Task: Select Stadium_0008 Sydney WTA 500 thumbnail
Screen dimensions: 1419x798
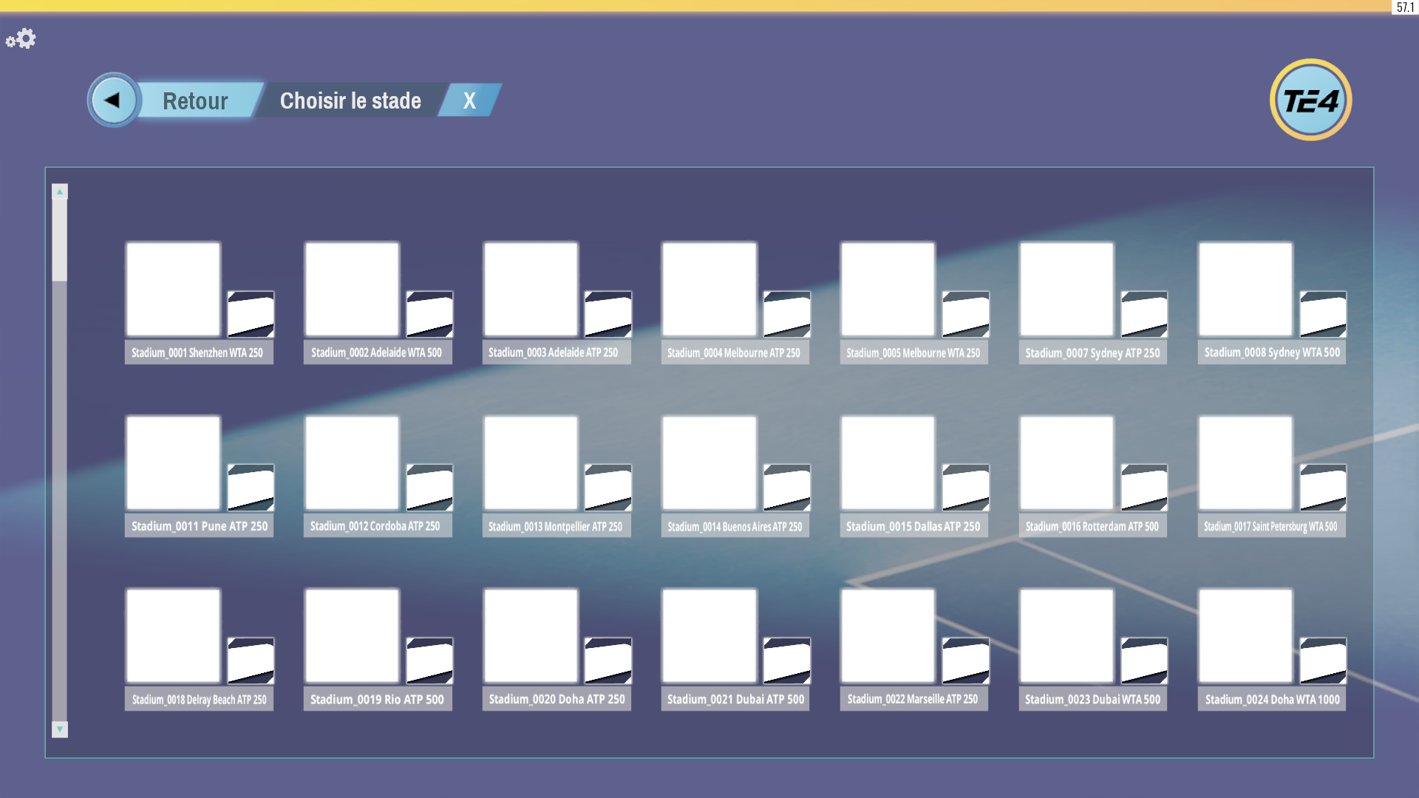Action: (x=1246, y=290)
